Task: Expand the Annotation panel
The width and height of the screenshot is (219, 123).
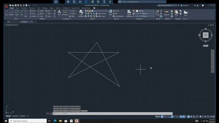Action: point(67,19)
